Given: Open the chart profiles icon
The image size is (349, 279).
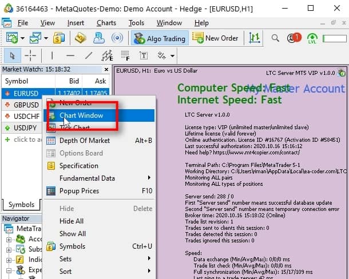Looking at the screenshot, I should click(35, 38).
